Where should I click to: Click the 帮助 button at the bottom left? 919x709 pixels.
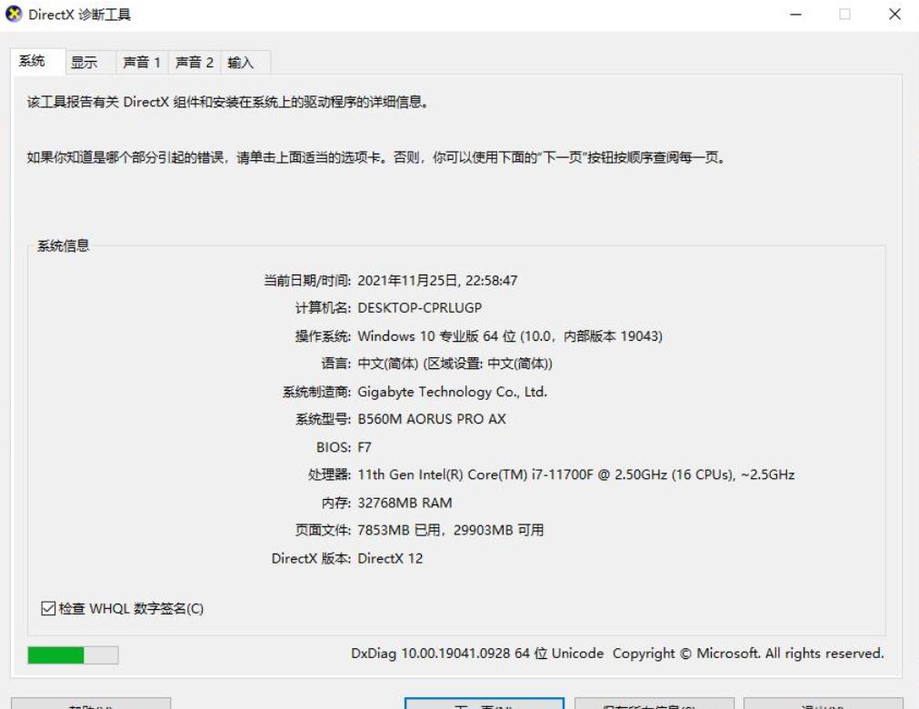pyautogui.click(x=91, y=704)
